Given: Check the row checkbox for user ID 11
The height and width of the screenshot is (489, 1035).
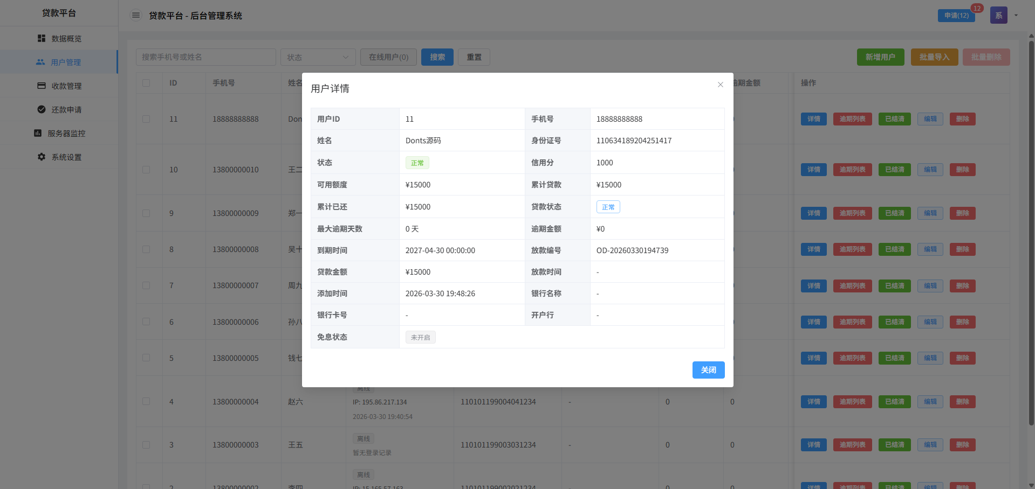Looking at the screenshot, I should pyautogui.click(x=146, y=119).
